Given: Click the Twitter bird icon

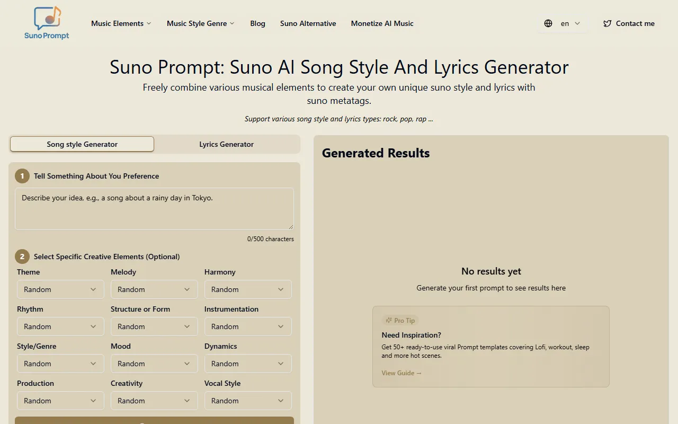Looking at the screenshot, I should (x=608, y=23).
